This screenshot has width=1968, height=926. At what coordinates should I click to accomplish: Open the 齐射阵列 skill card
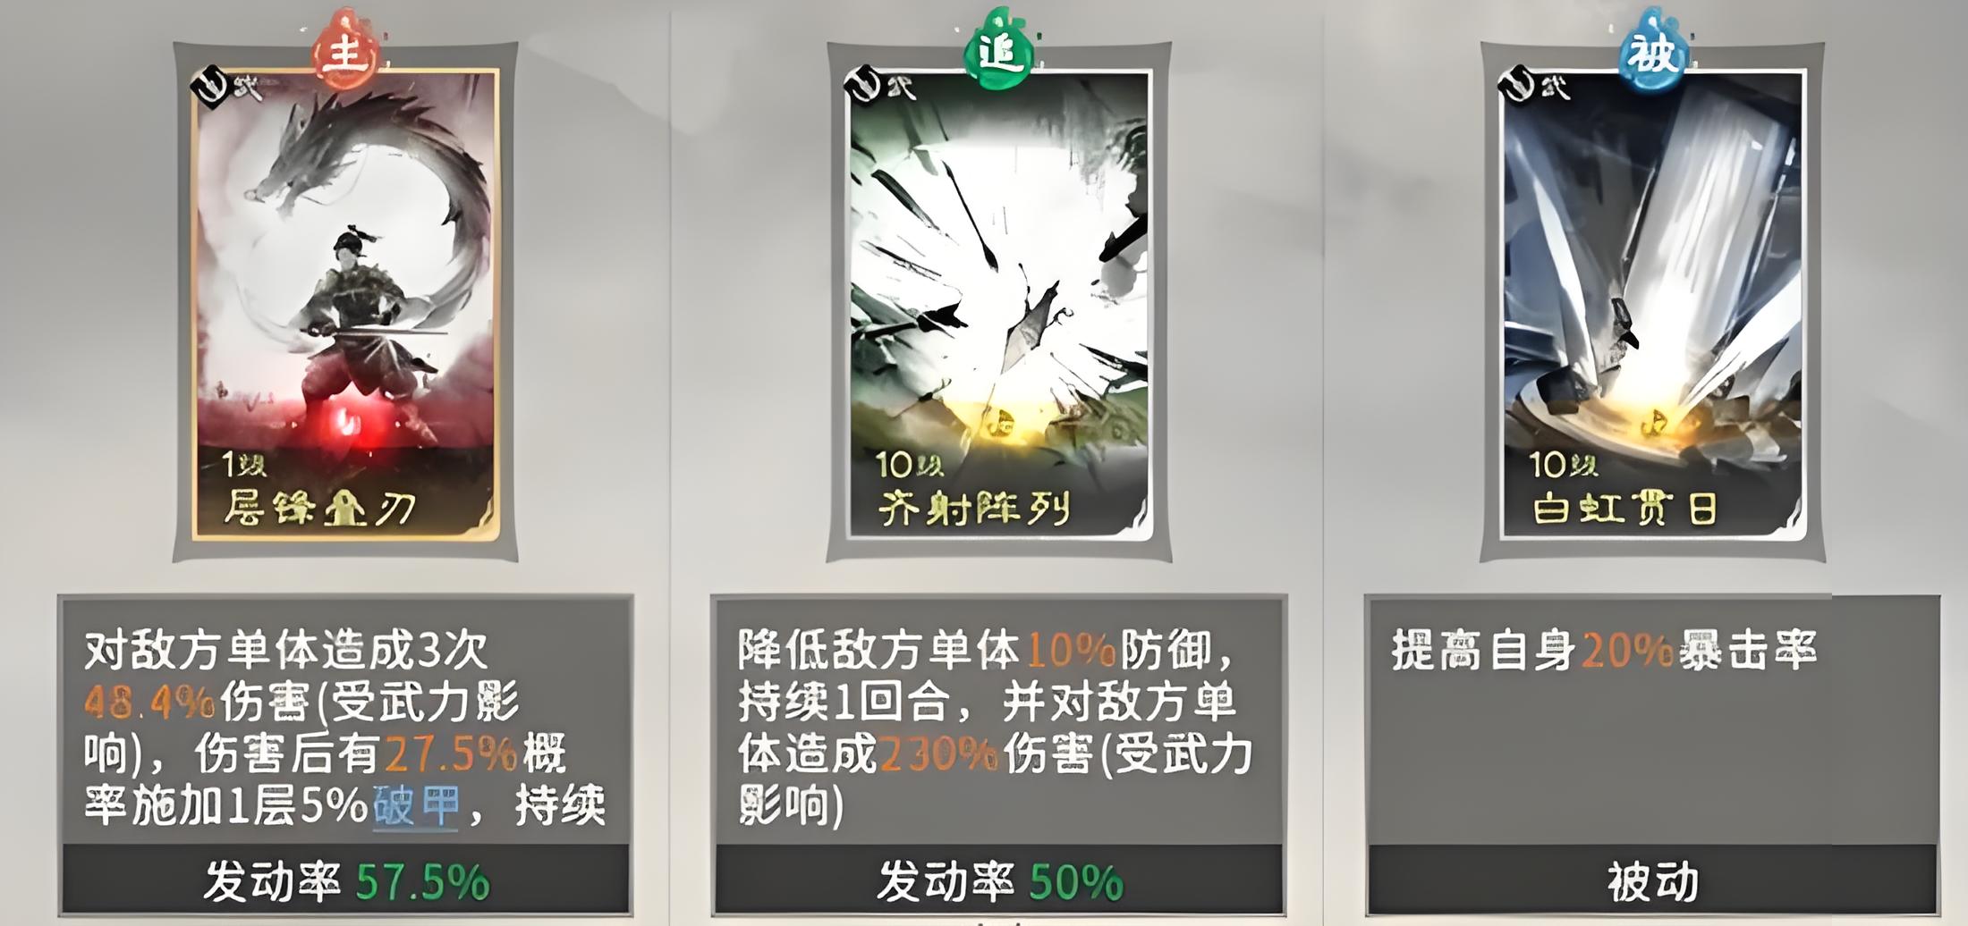click(999, 304)
